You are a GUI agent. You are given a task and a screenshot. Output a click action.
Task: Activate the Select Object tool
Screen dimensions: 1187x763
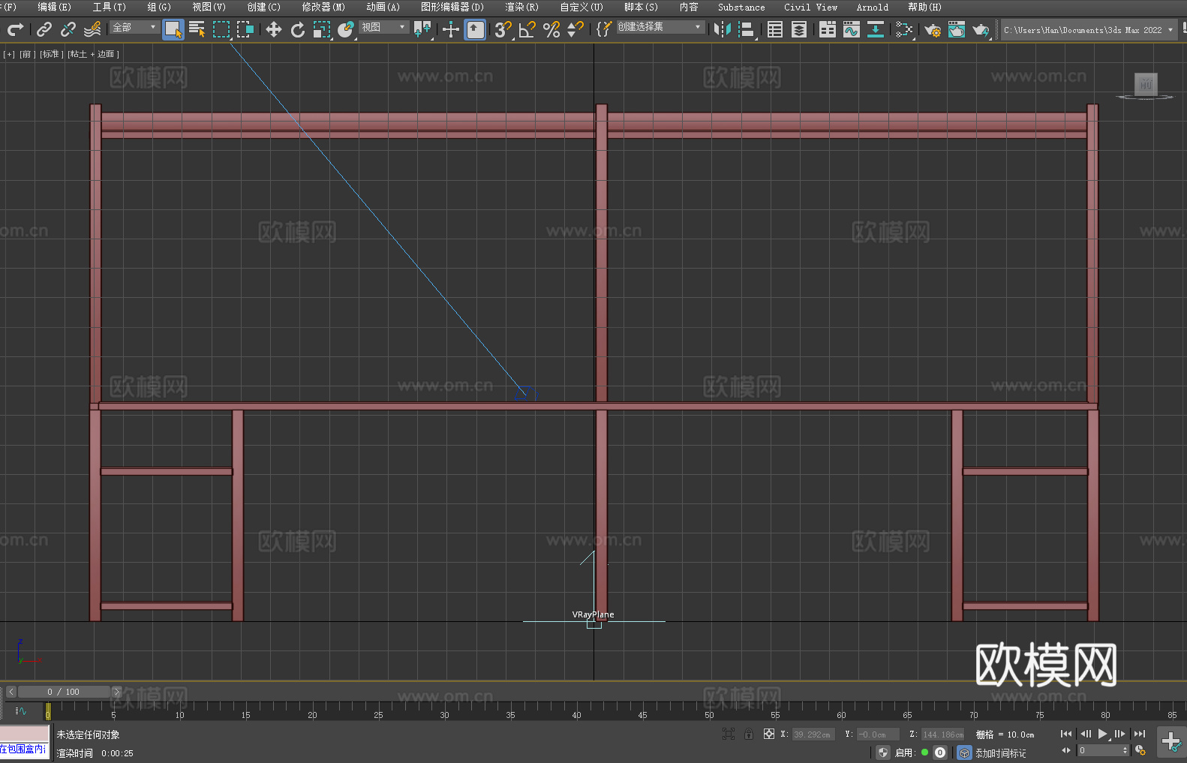[173, 29]
